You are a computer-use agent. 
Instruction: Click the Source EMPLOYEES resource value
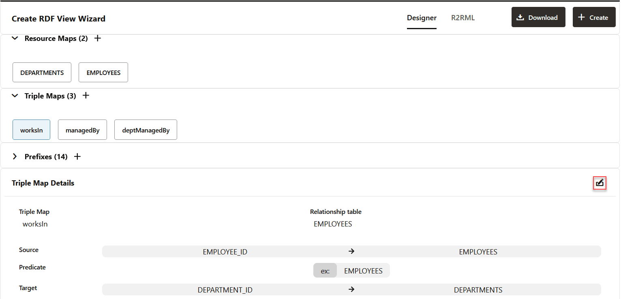pyautogui.click(x=478, y=252)
